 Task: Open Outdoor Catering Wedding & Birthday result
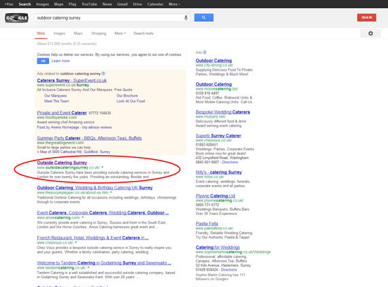[x=95, y=188]
